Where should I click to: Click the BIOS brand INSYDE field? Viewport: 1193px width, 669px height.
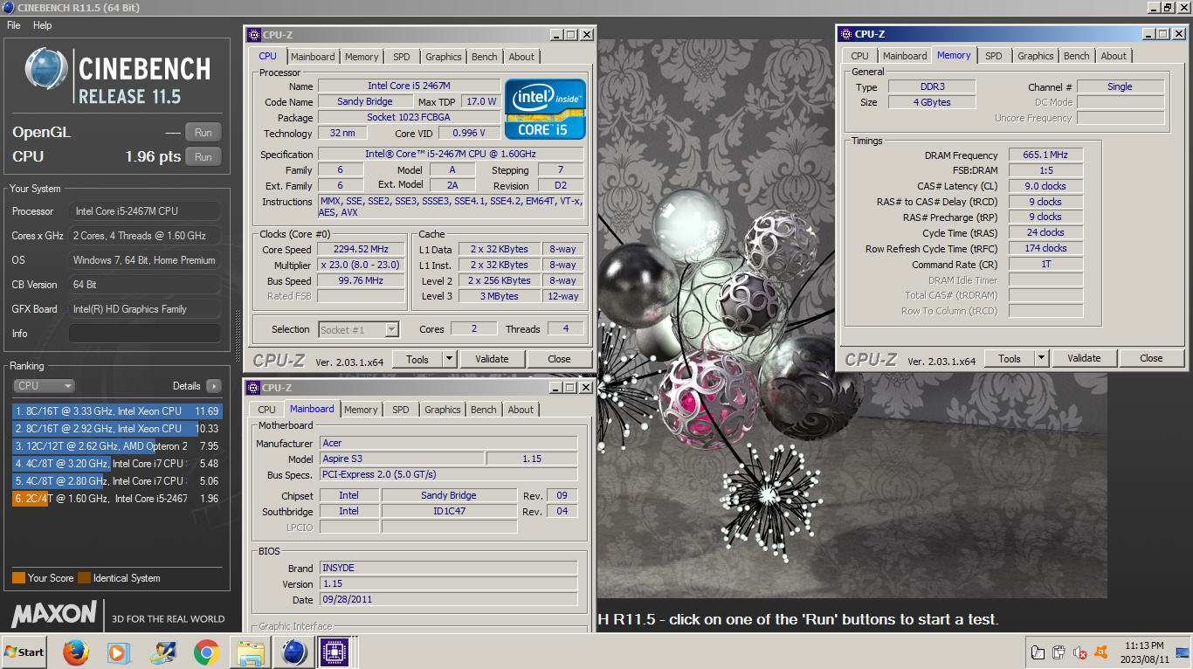(x=448, y=569)
